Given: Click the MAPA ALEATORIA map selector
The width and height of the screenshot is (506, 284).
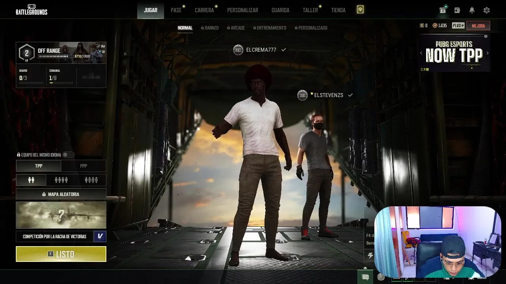Looking at the screenshot, I should point(61,194).
